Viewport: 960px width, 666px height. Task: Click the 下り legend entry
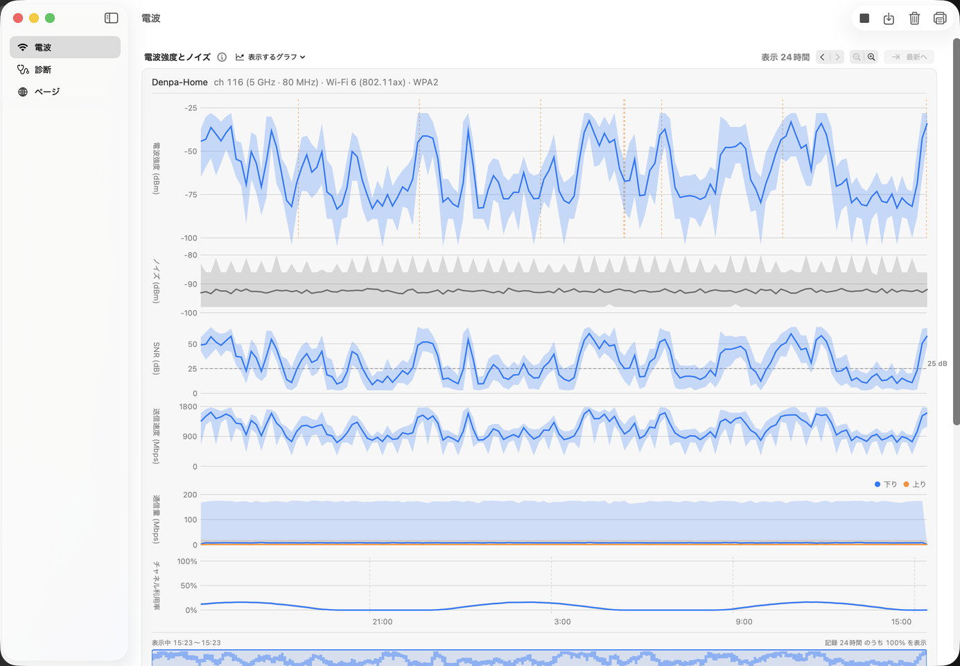tap(886, 484)
